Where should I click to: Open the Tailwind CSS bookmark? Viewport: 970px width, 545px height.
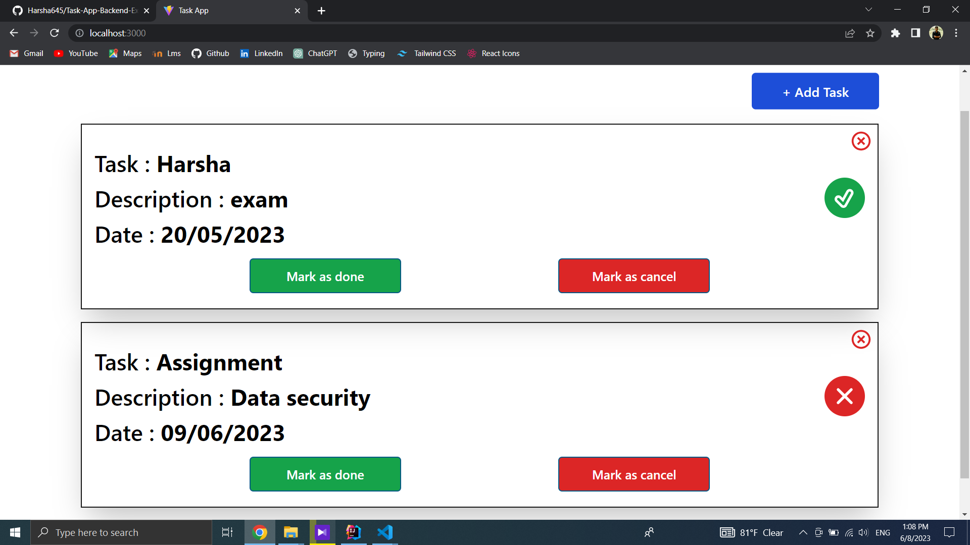pos(426,53)
